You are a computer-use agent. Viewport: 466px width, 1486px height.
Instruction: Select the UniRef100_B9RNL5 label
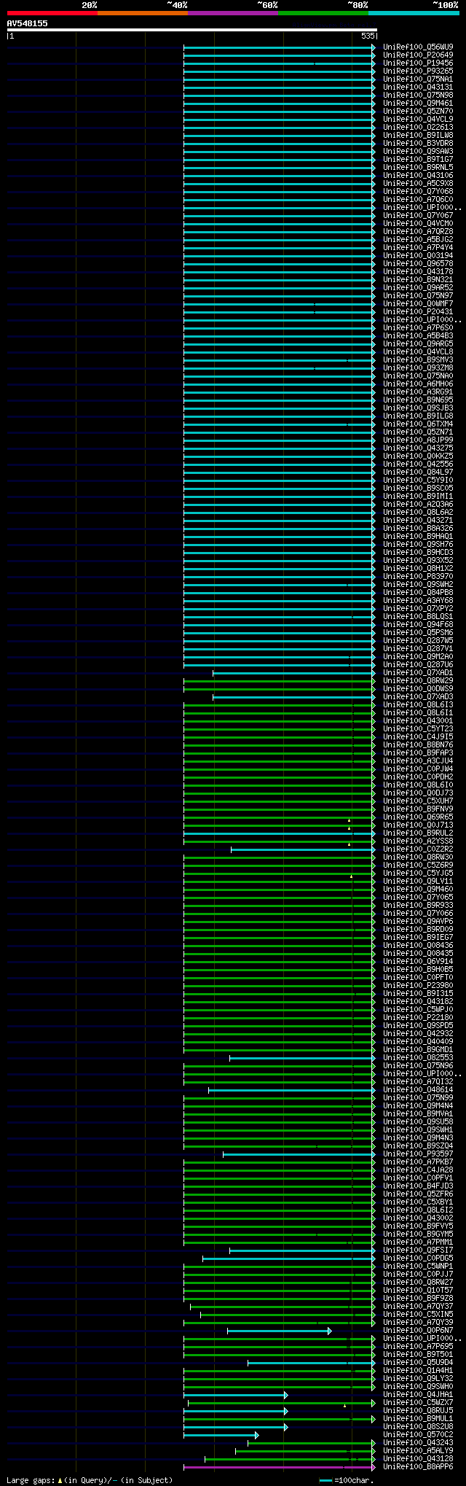[x=418, y=167]
